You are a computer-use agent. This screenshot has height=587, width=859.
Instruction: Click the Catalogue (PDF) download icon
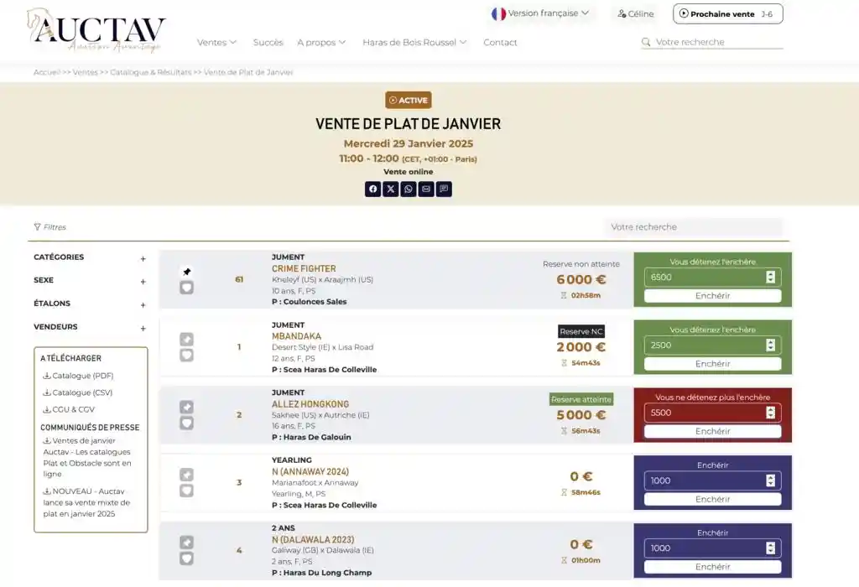click(47, 376)
